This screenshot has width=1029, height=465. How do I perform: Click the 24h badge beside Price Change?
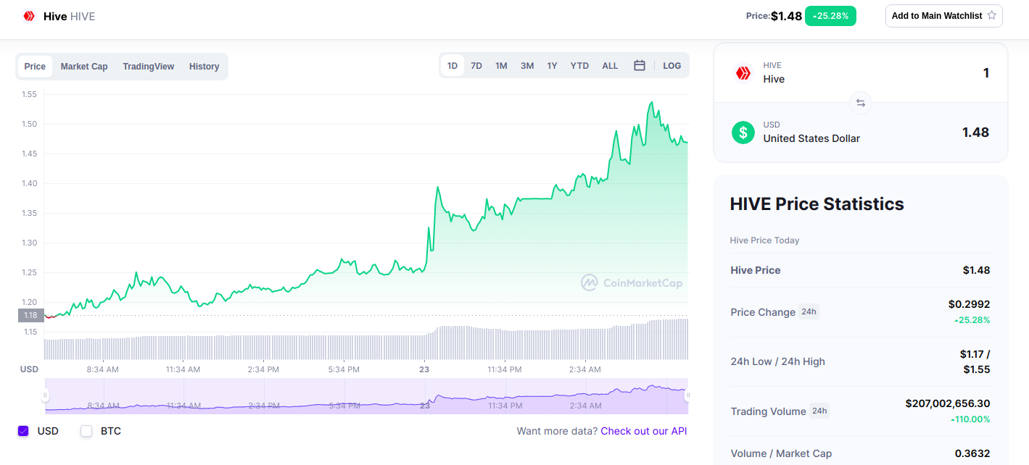pos(809,311)
